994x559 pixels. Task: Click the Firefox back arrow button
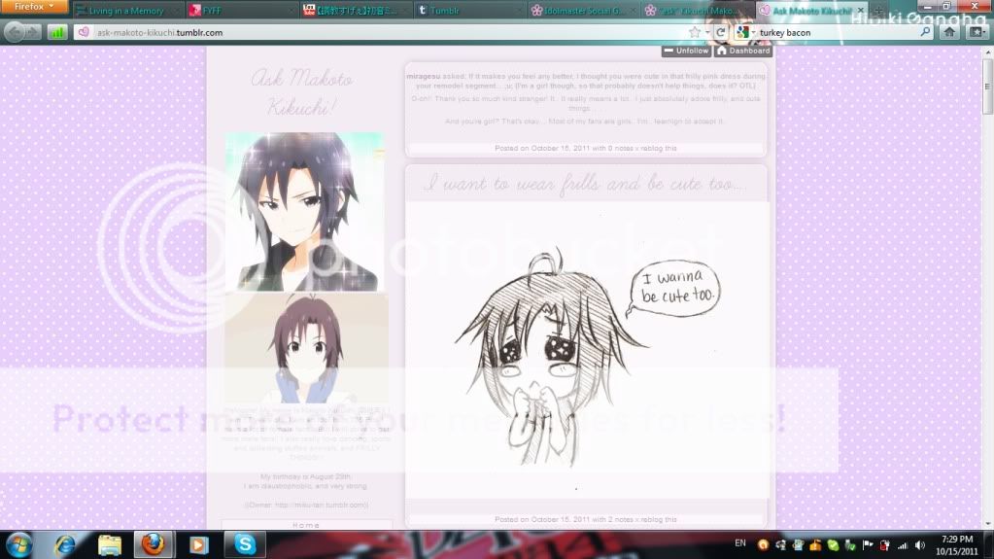[x=16, y=32]
